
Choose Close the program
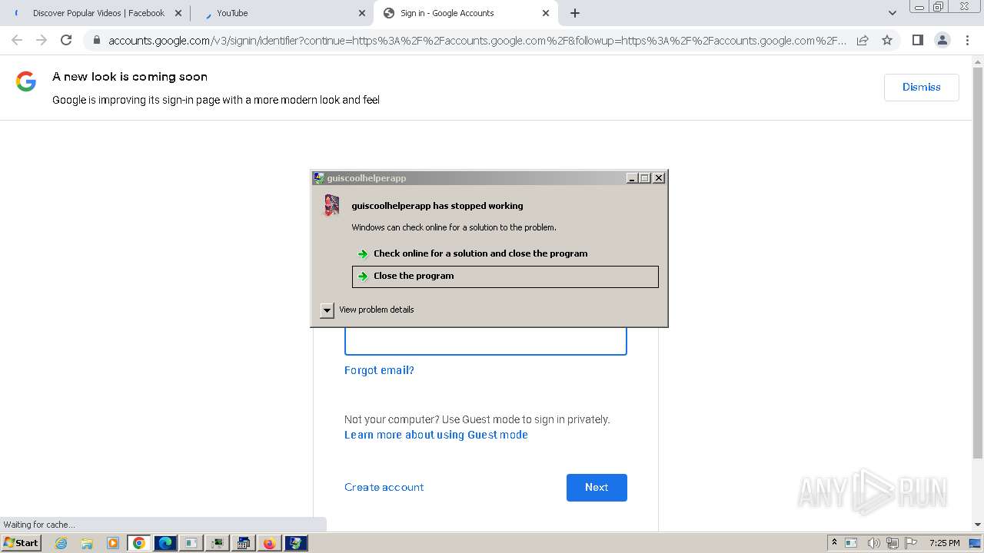point(505,276)
